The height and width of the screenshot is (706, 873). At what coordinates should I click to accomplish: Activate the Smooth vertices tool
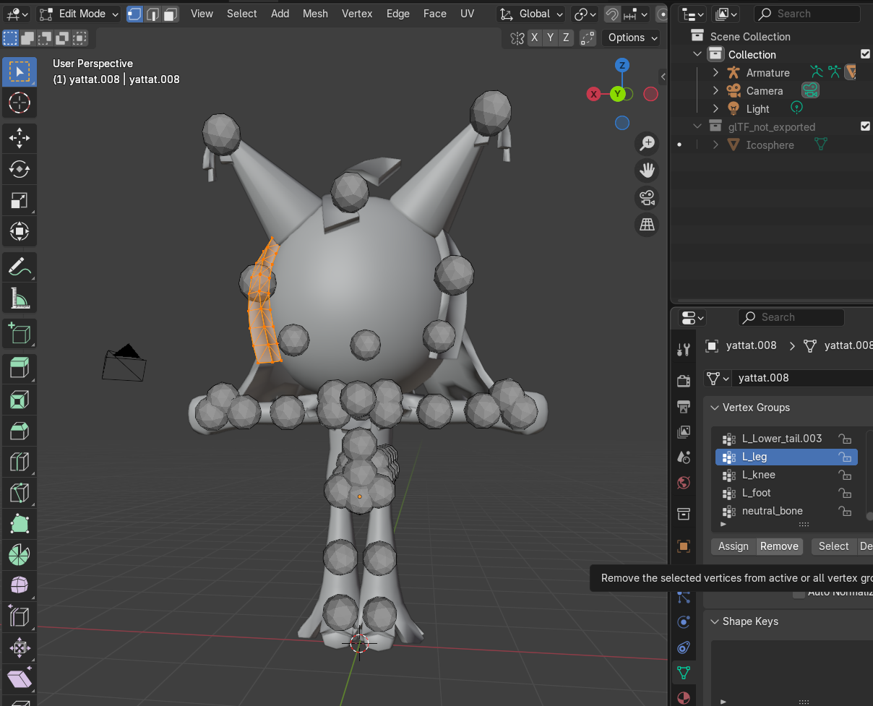pos(20,585)
